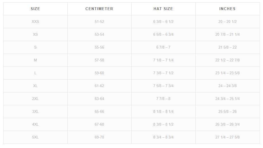Click the 26 3/8 – 26 3/4 inches cell
The image size is (263, 148).
227,124
